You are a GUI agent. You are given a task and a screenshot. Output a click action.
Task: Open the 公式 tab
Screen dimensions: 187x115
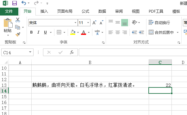(85, 11)
